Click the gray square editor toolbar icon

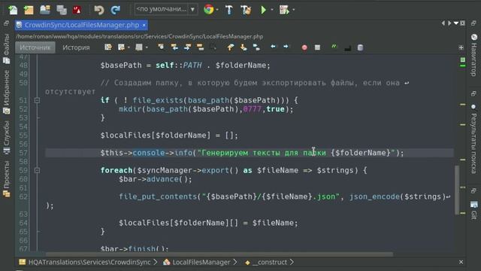pos(139,47)
